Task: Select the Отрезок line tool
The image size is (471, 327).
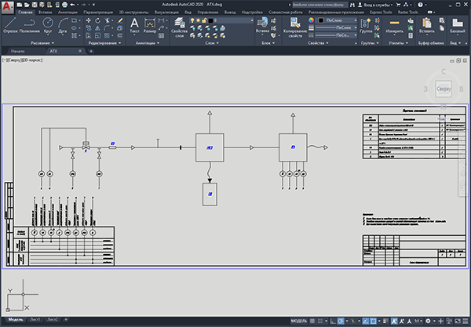Action: 10,25
